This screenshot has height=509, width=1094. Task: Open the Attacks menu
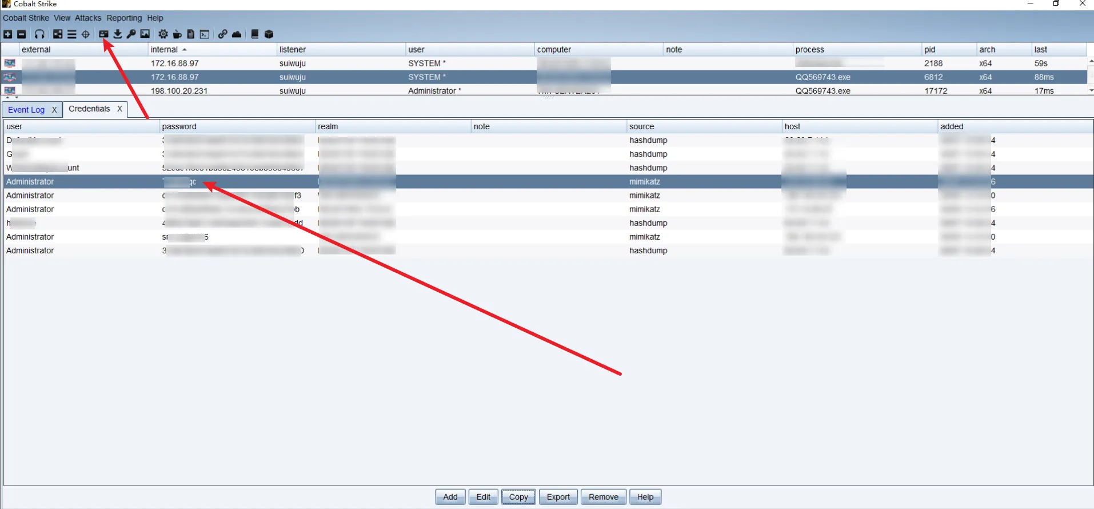point(88,18)
